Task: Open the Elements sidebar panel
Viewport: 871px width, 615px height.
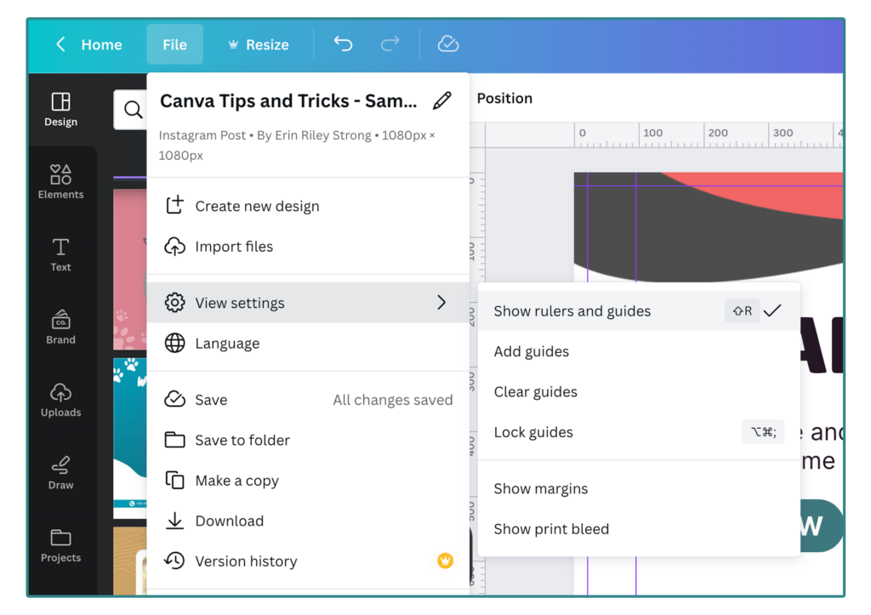Action: click(61, 182)
